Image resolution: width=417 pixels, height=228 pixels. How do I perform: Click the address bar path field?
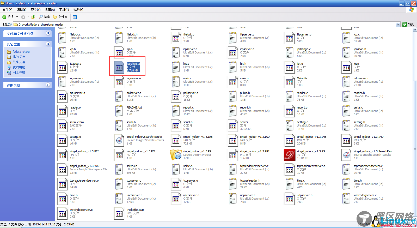point(204,24)
